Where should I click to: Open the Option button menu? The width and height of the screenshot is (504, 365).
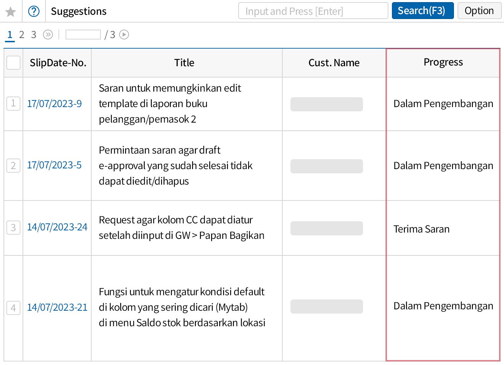[x=479, y=11]
